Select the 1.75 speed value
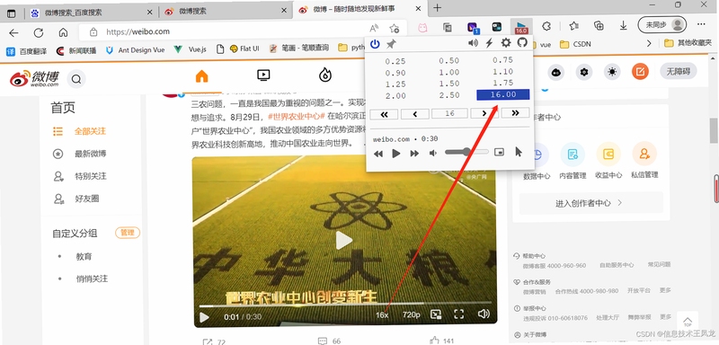This screenshot has height=345, width=719. 503,83
